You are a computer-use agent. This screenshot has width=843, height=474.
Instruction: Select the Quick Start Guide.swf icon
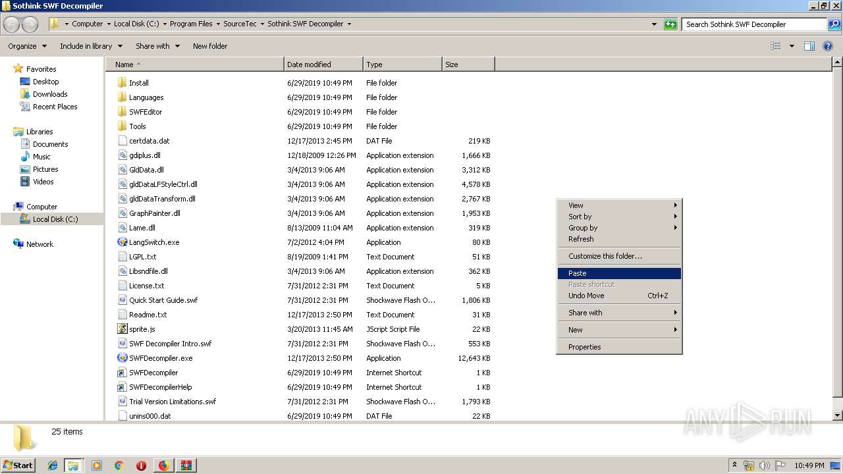[x=122, y=300]
